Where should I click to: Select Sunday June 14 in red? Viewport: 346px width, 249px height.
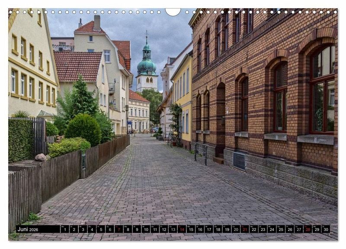tap(182, 229)
